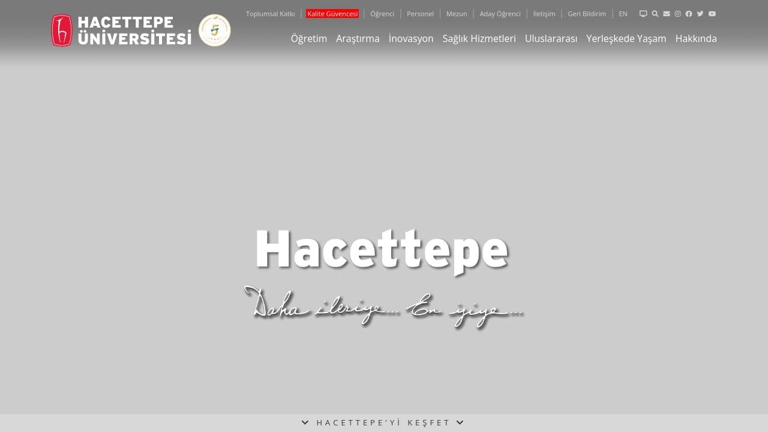Select Uluslararası from the navigation bar
Image resolution: width=768 pixels, height=432 pixels.
point(551,38)
